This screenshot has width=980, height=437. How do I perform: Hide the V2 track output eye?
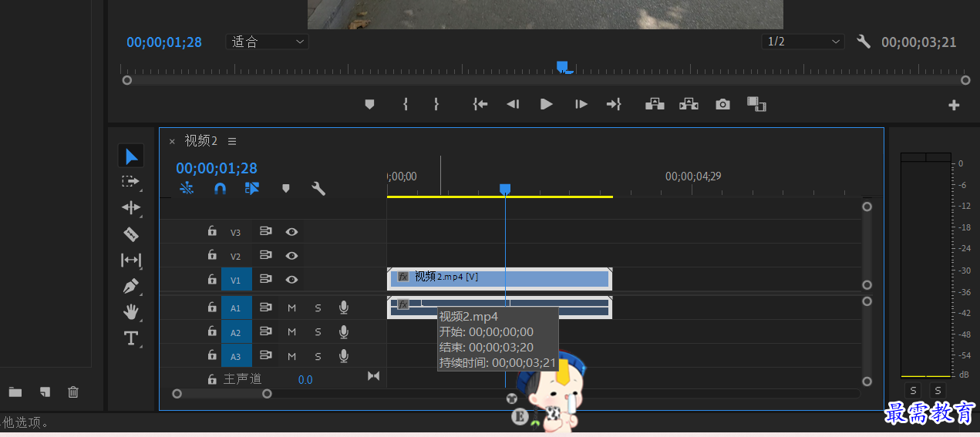point(291,256)
